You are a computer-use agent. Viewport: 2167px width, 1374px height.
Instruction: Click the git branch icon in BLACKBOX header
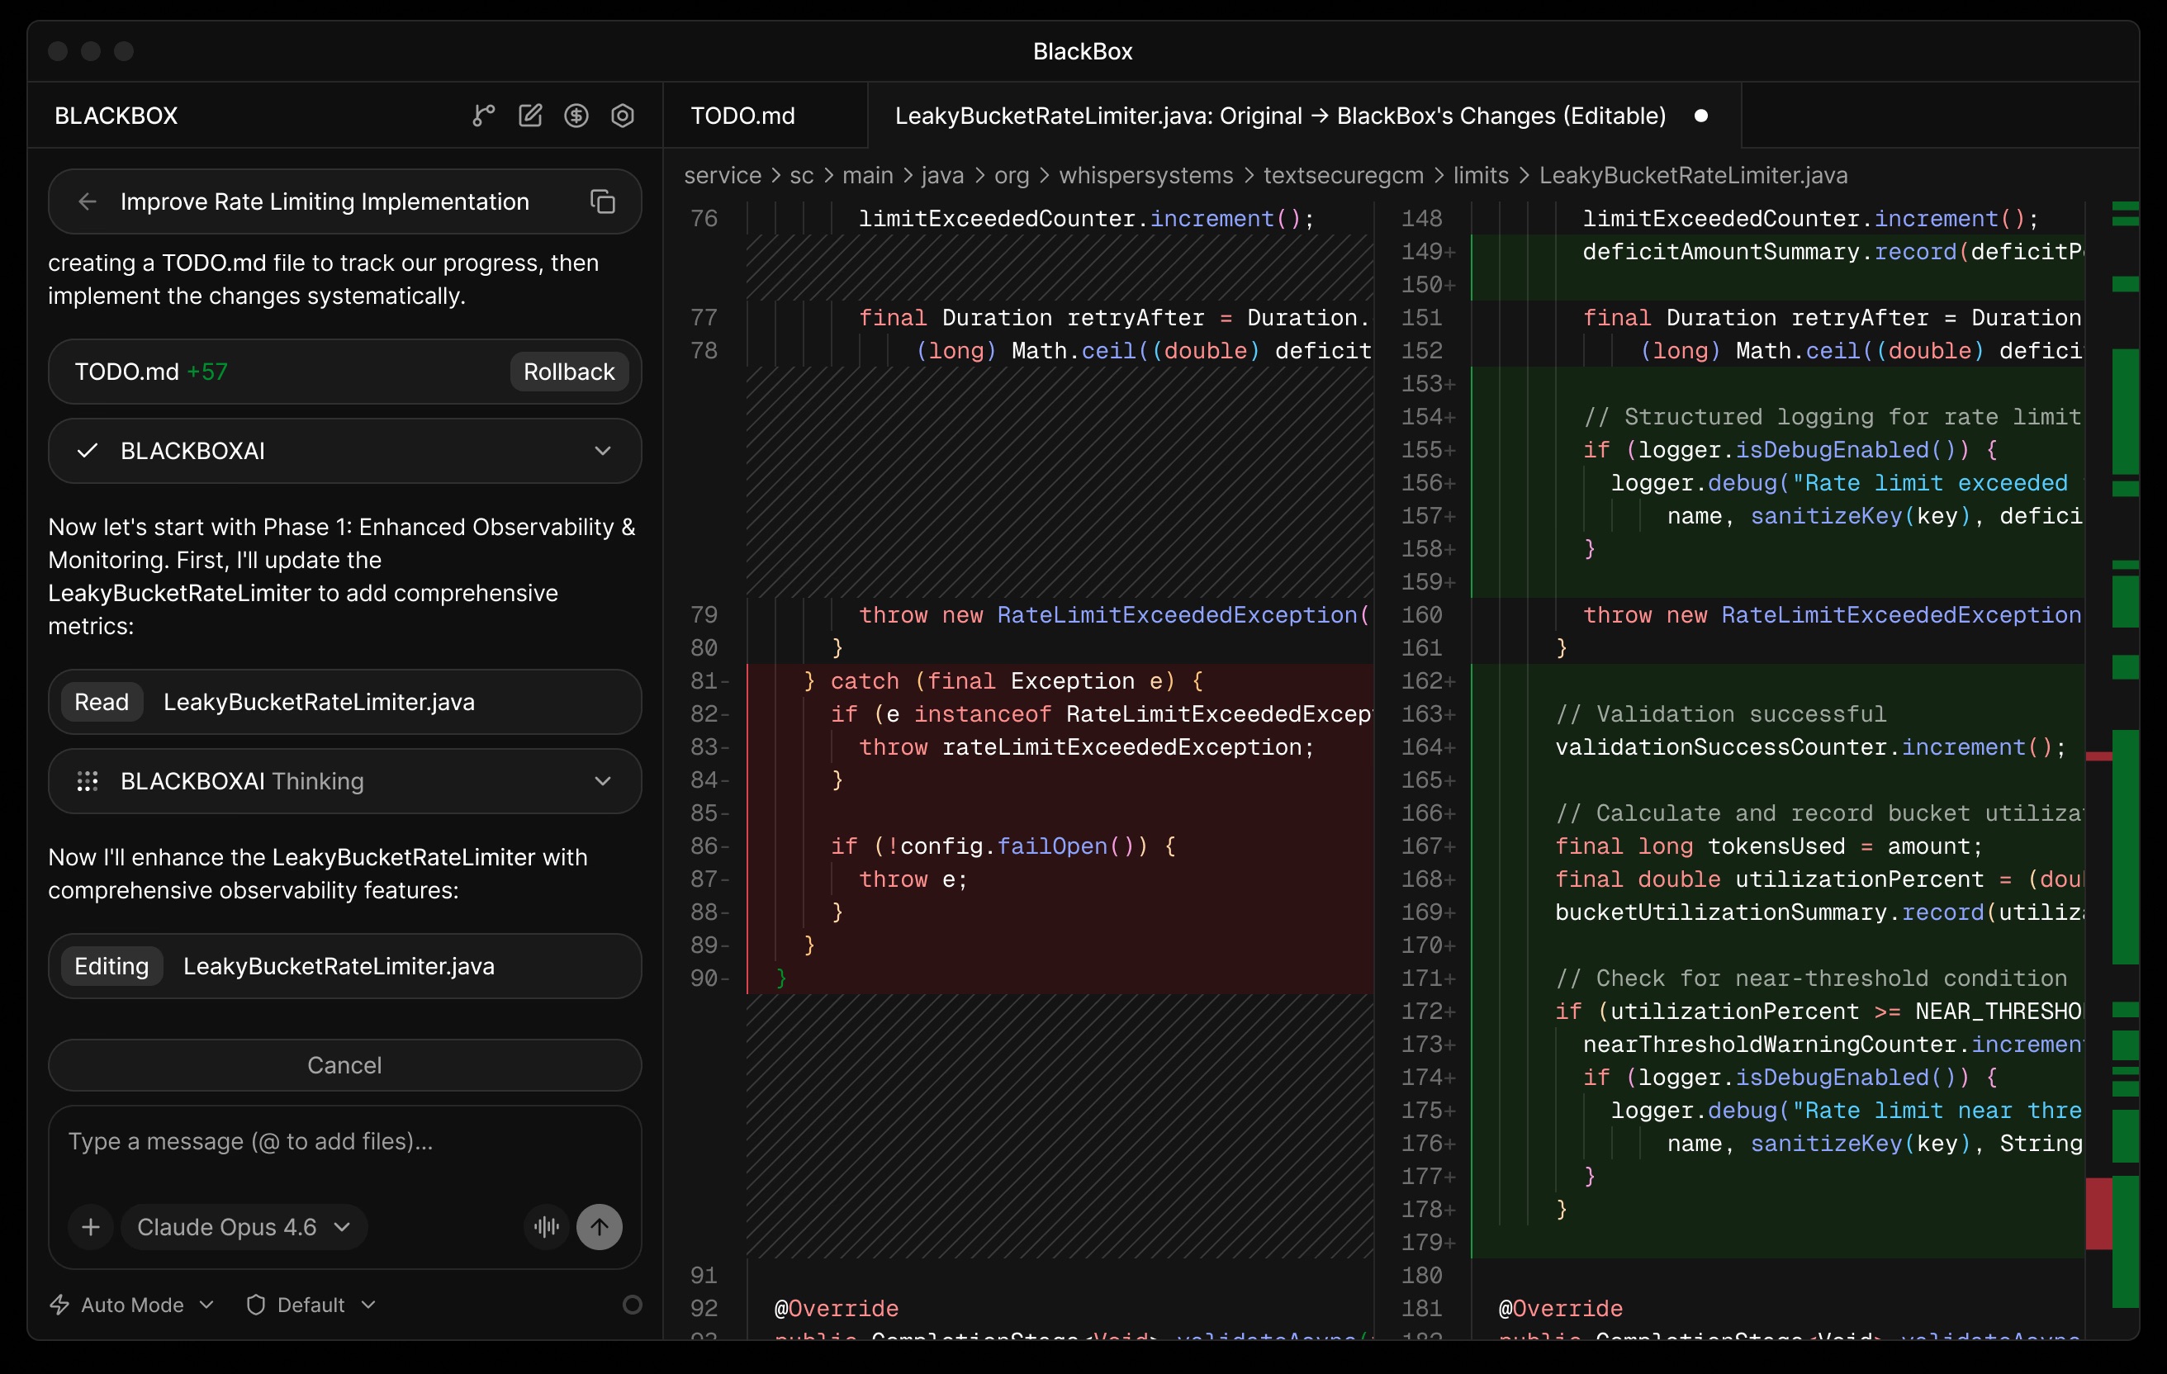tap(483, 116)
